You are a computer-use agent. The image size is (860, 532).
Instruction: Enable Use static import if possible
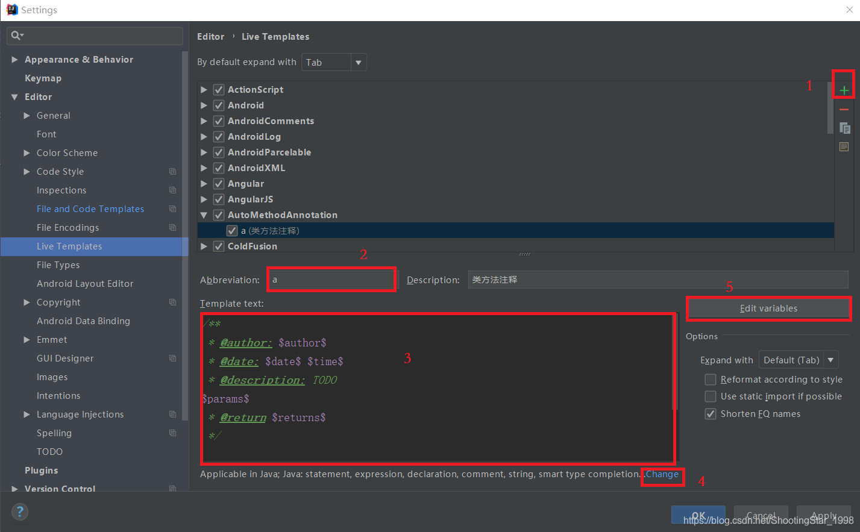(x=711, y=396)
